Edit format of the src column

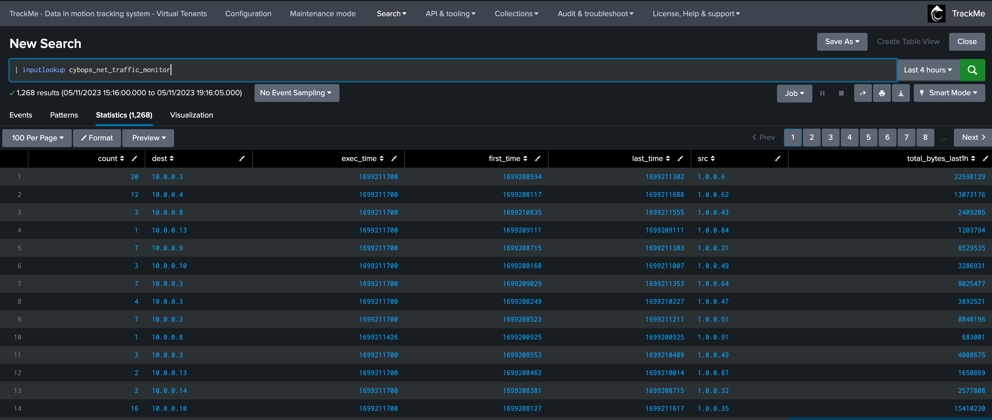(778, 158)
